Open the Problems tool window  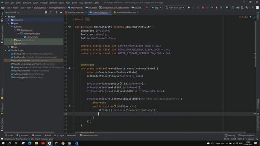pyautogui.click(x=22, y=135)
